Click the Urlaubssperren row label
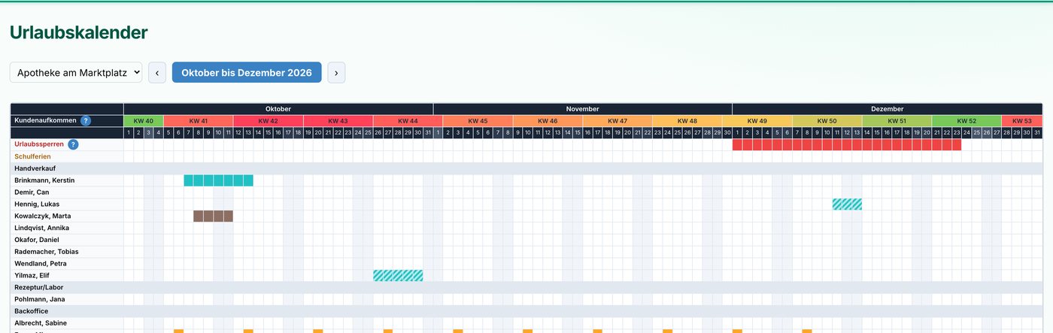Viewport: 1053px width, 333px height. (38, 144)
